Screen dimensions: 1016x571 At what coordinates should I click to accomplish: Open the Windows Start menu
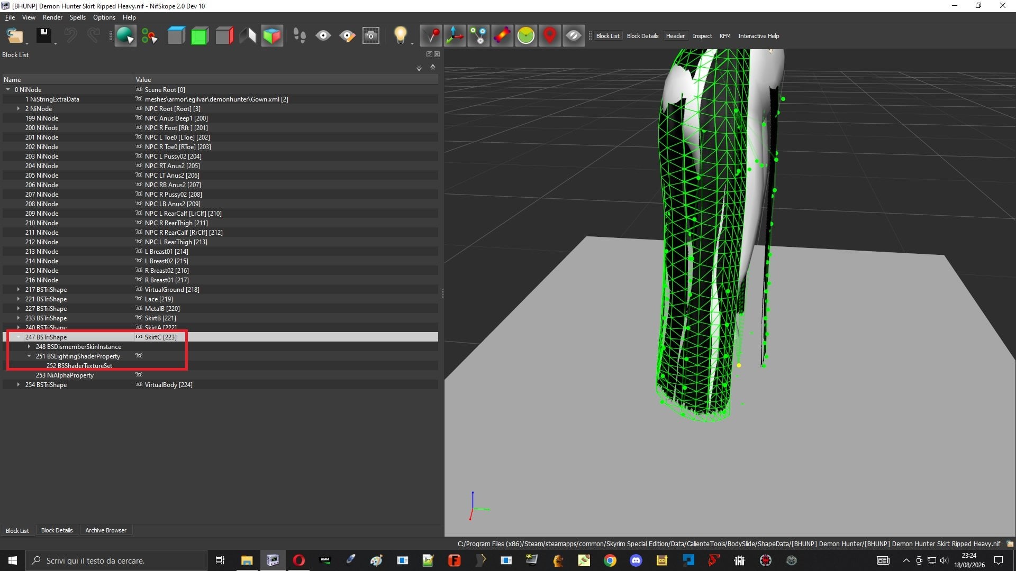[x=13, y=560]
